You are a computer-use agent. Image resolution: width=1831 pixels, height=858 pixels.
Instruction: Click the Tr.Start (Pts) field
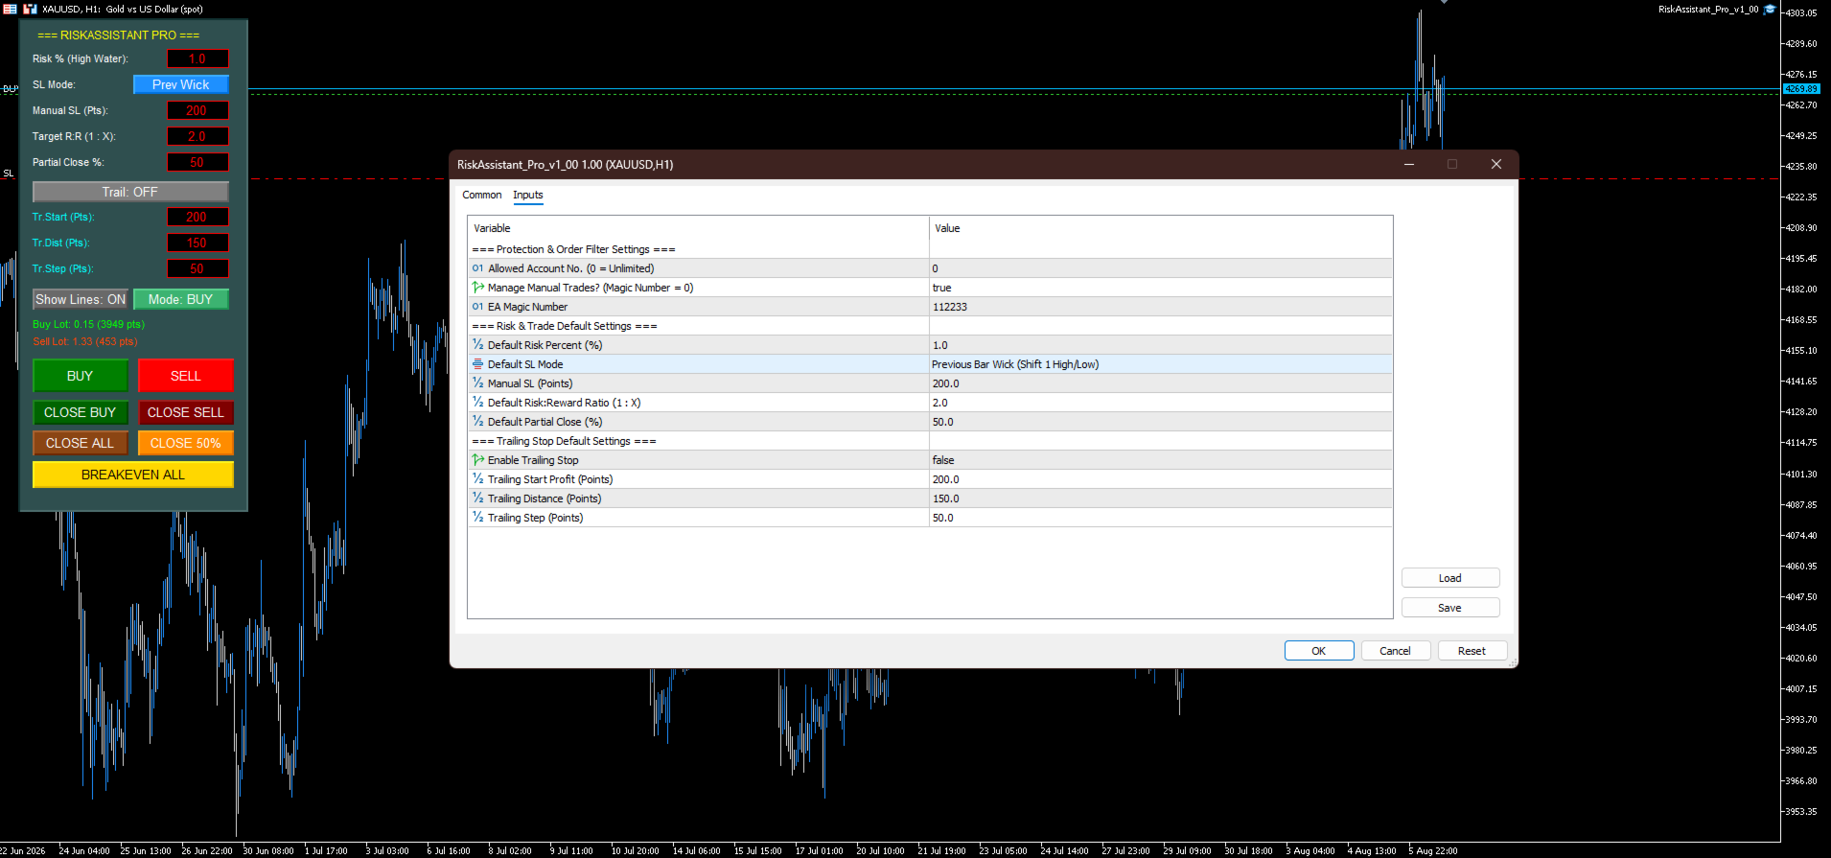(x=197, y=217)
